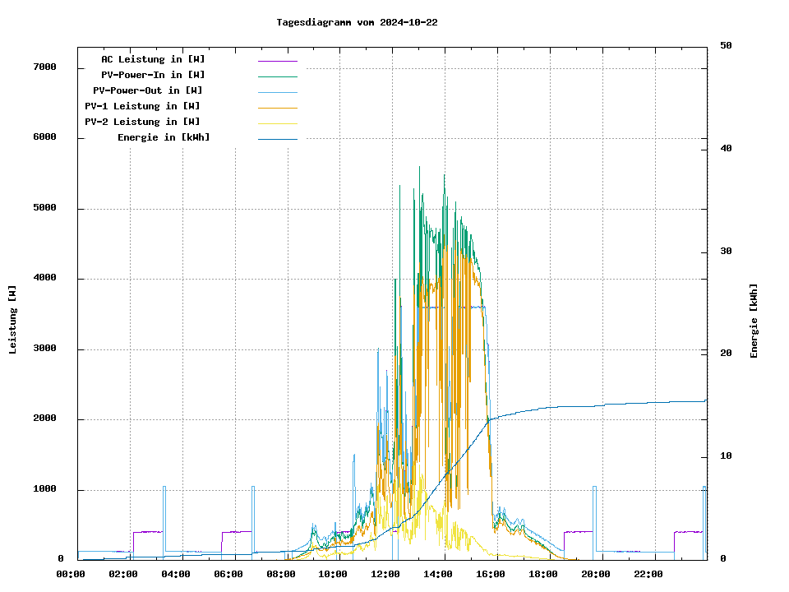The width and height of the screenshot is (789, 592).
Task: Select the Energie in [kWh] legend label
Action: pos(164,137)
